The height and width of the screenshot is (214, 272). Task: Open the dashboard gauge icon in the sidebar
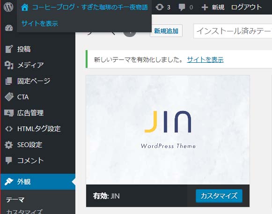click(9, 28)
